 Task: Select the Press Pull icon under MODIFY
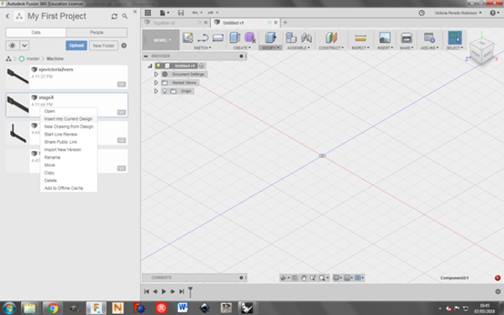tap(270, 38)
